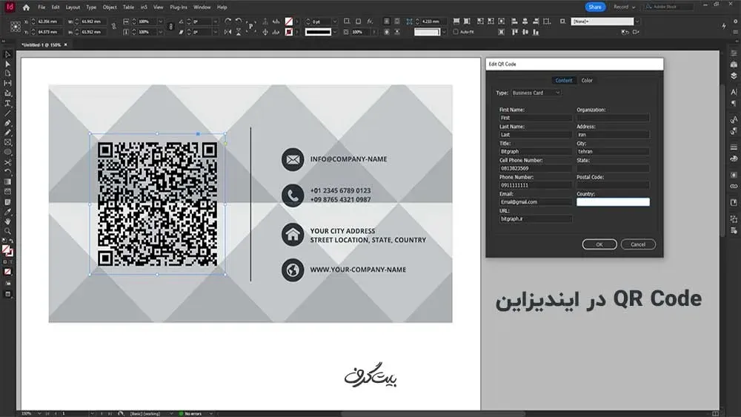Rotate 90 degrees counter-clockwise icon

pyautogui.click(x=239, y=21)
